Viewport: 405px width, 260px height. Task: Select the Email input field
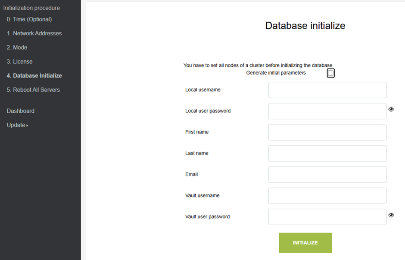(327, 174)
